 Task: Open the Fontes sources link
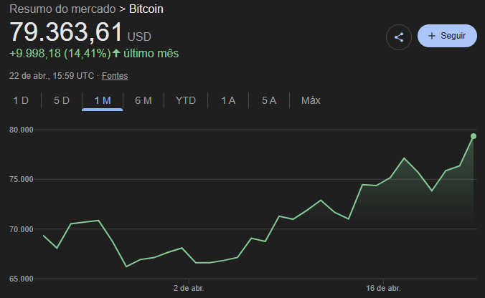(x=115, y=76)
